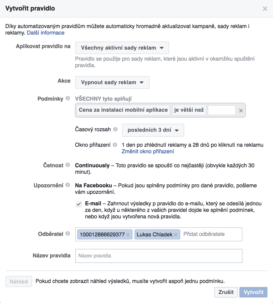Click the Zrušit button
The height and width of the screenshot is (303, 273).
pyautogui.click(x=226, y=292)
